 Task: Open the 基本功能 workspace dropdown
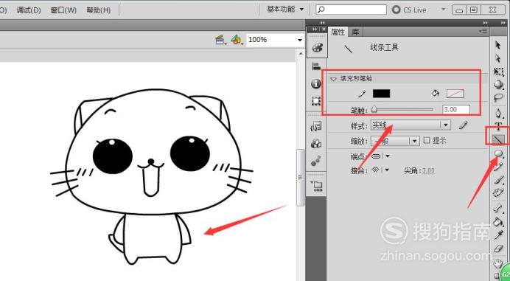285,10
